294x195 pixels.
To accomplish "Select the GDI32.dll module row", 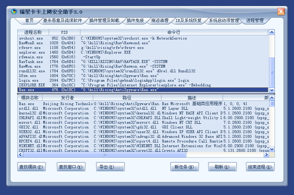I will coord(143,127).
